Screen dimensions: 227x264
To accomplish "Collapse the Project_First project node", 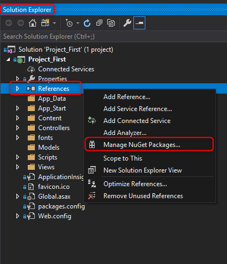I will click(x=8, y=59).
